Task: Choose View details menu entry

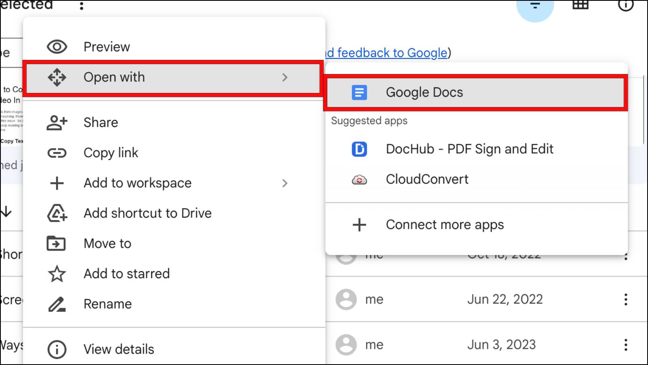Action: tap(174, 349)
